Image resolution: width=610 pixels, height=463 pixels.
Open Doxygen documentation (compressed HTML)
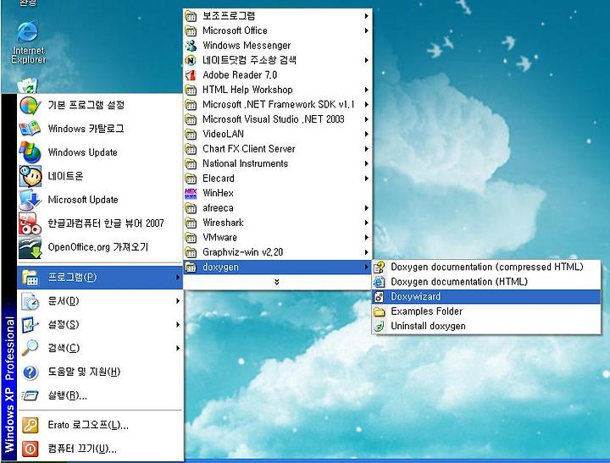(x=486, y=267)
